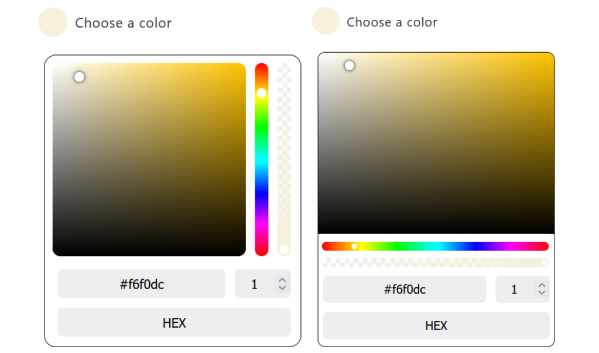Screen dimensions: 599x353
Task: Click the vertical alpha slider handle
Action: (284, 249)
